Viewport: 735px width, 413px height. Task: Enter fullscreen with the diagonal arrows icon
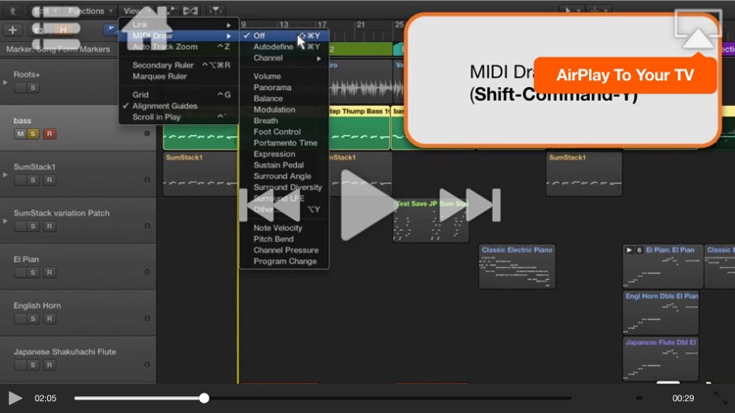point(721,398)
